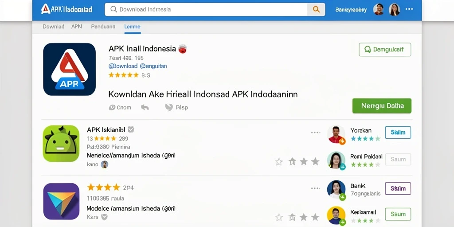Open the purple triangle app icon
The height and width of the screenshot is (227, 454).
click(x=61, y=201)
